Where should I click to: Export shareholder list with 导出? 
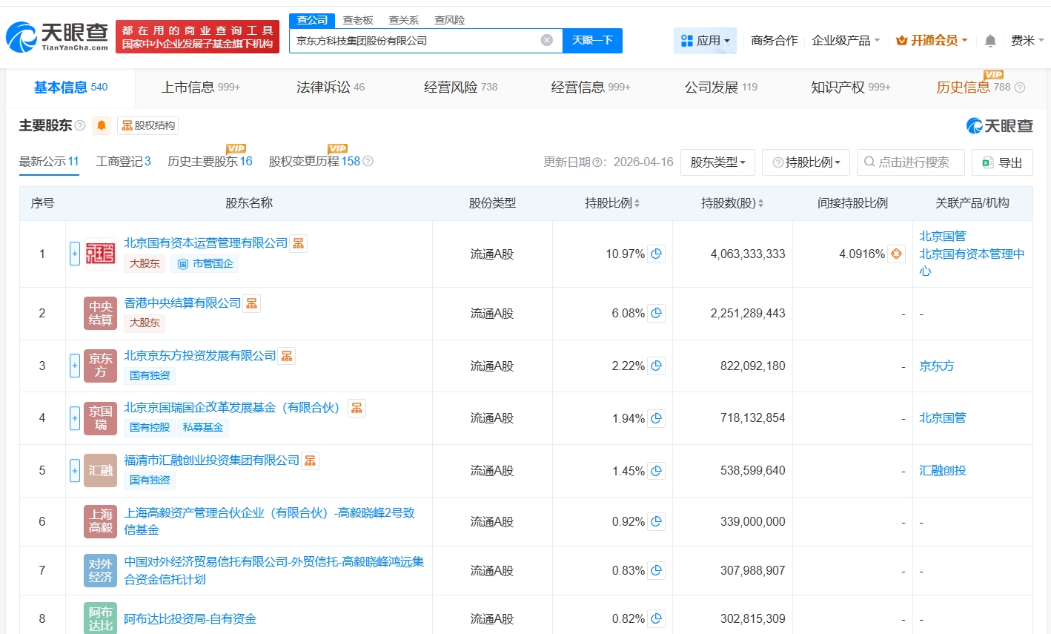1002,162
